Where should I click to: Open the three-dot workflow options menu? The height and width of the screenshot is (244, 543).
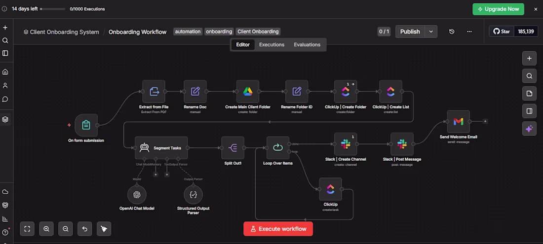pos(469,32)
